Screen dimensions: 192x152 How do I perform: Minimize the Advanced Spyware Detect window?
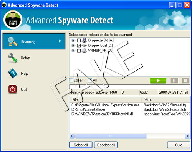click(172, 5)
